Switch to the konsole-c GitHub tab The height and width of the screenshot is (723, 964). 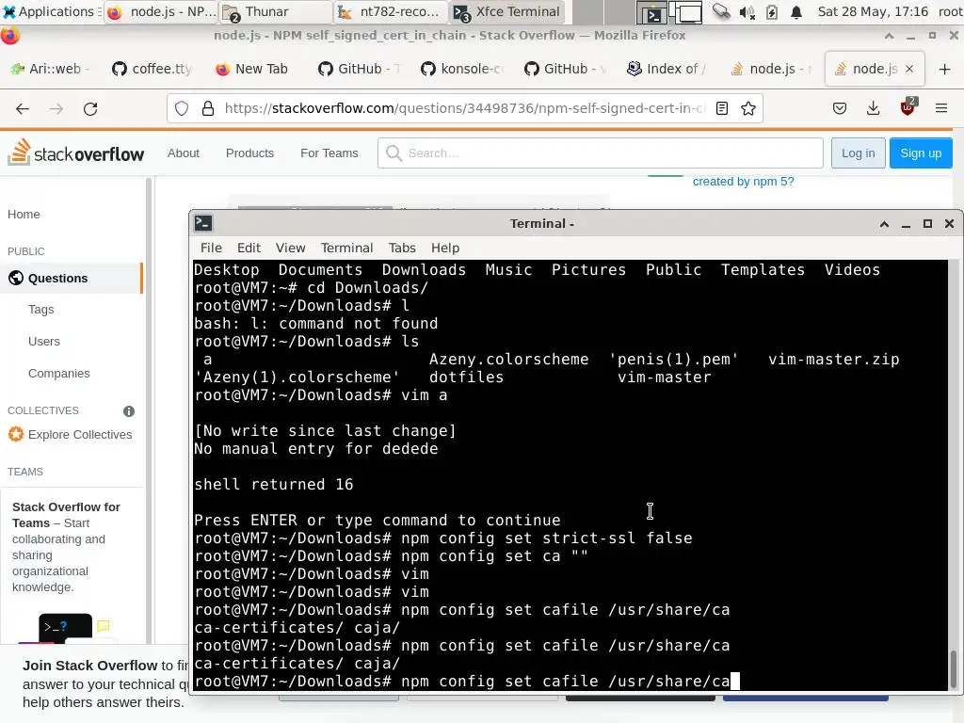click(x=463, y=69)
